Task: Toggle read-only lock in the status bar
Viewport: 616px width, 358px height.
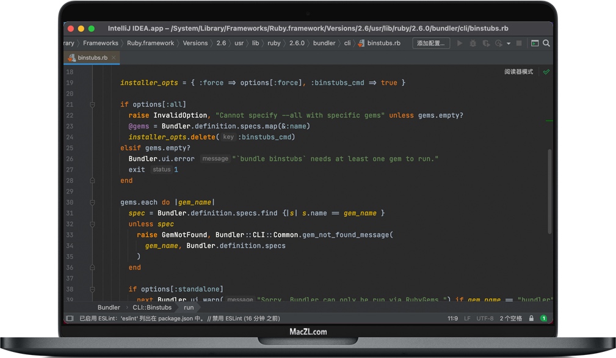Action: click(531, 318)
